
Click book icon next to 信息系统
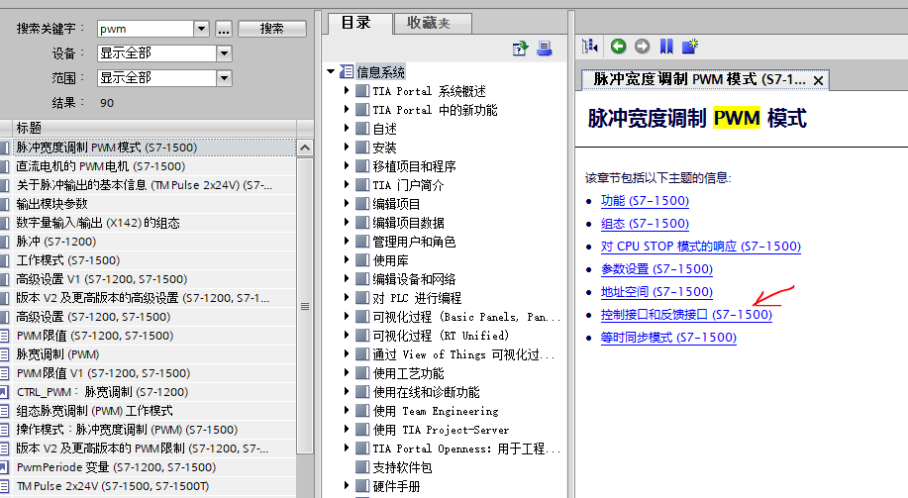click(x=347, y=72)
